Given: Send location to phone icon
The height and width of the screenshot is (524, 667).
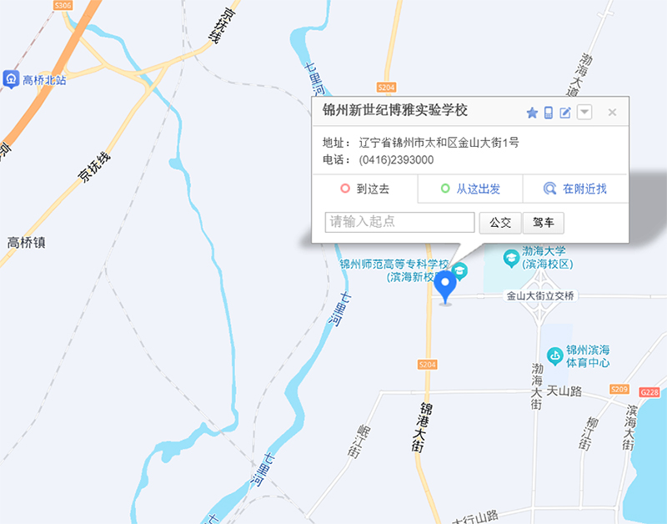Looking at the screenshot, I should [549, 113].
